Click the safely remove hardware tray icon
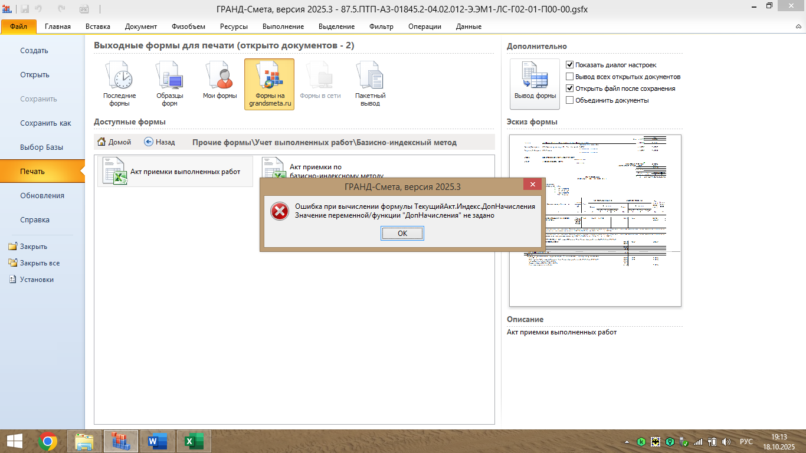806x453 pixels. point(684,441)
